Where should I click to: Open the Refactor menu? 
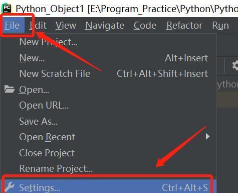[184, 26]
